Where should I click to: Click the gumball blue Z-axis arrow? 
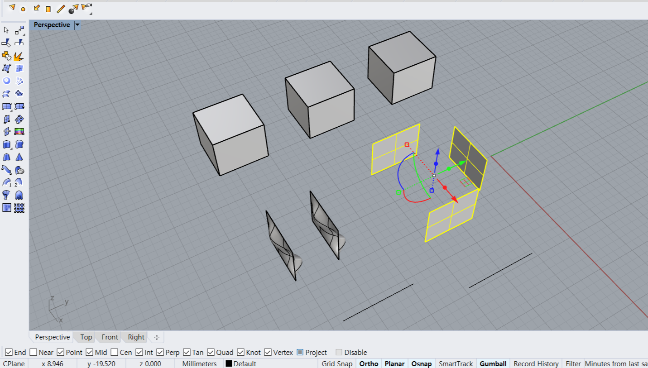point(437,152)
